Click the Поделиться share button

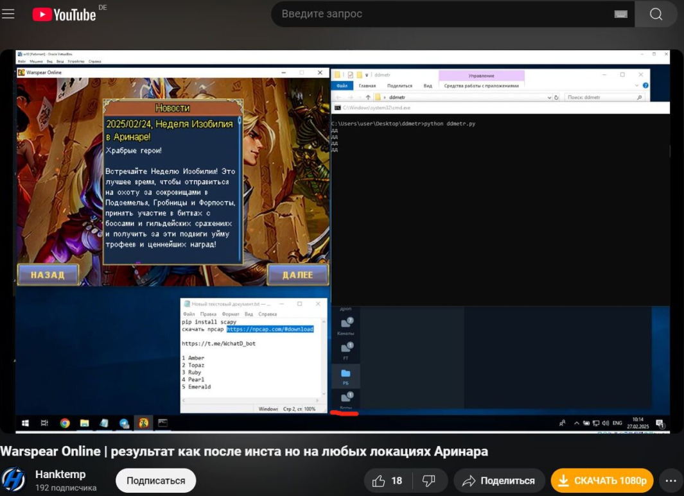tap(499, 481)
